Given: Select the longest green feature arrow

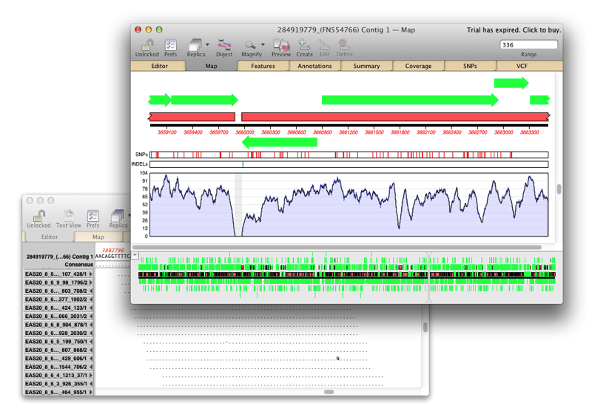Looking at the screenshot, I should (410, 100).
